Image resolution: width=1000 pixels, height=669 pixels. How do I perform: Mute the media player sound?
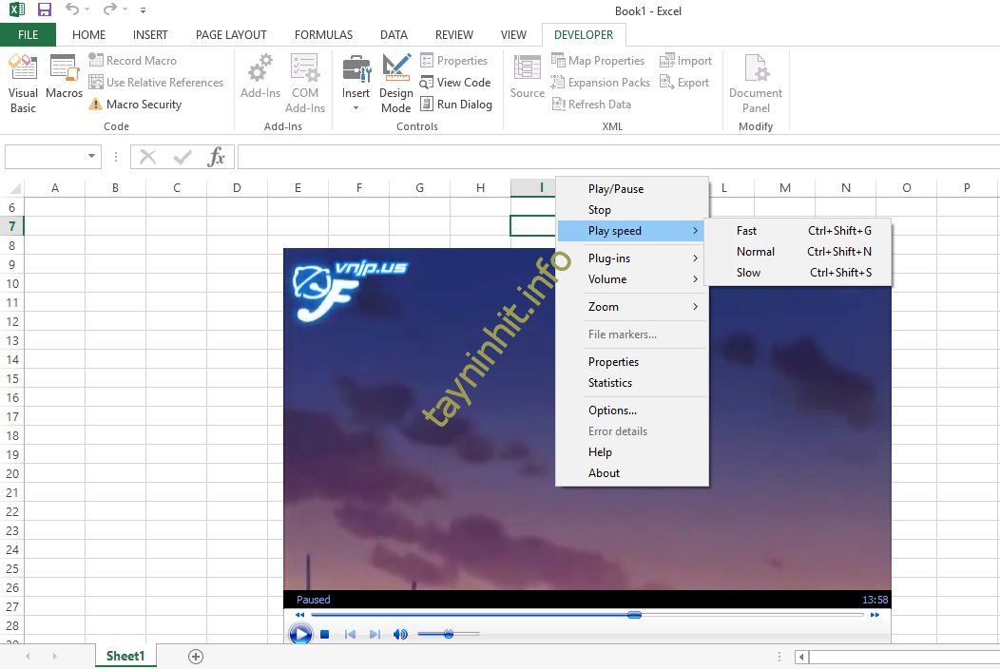400,634
